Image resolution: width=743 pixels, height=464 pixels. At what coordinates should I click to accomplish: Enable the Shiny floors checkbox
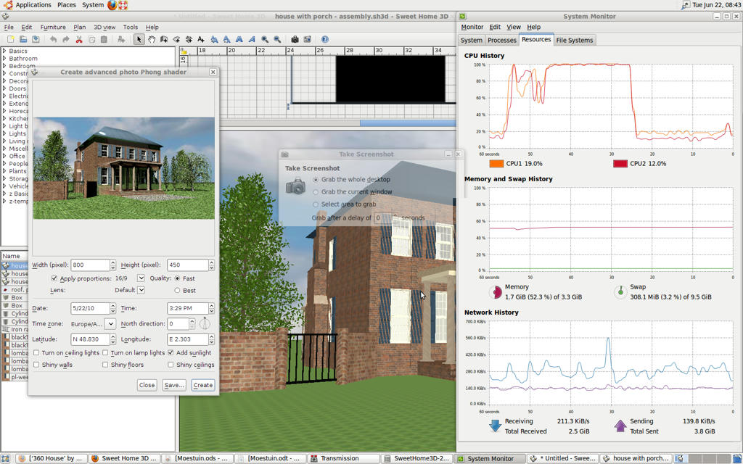tap(105, 365)
